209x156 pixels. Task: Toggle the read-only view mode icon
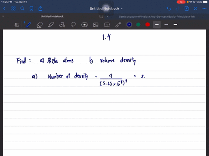click(x=17, y=25)
